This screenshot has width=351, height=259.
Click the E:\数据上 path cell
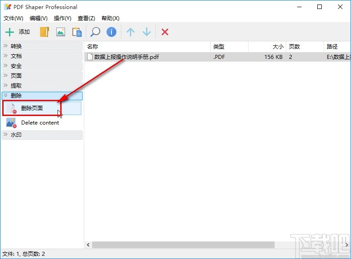[338, 57]
